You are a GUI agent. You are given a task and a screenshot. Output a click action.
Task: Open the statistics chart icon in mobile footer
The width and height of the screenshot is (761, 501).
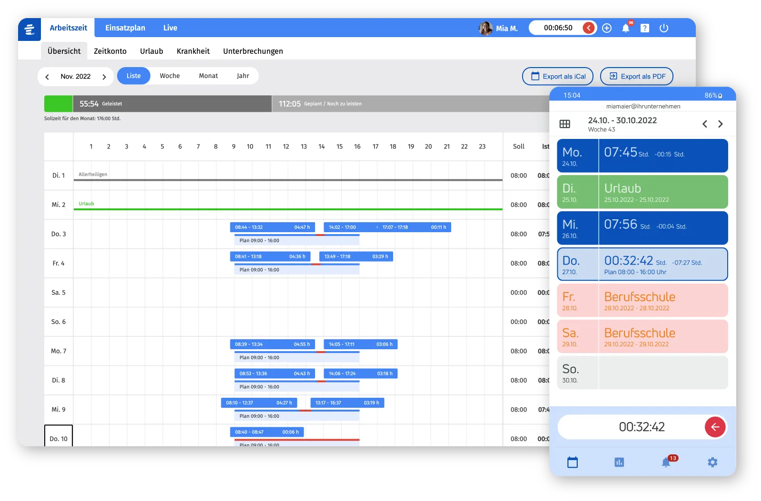619,462
